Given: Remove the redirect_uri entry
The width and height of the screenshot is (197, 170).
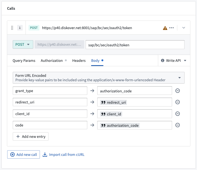Looking at the screenshot, I should tap(178, 102).
